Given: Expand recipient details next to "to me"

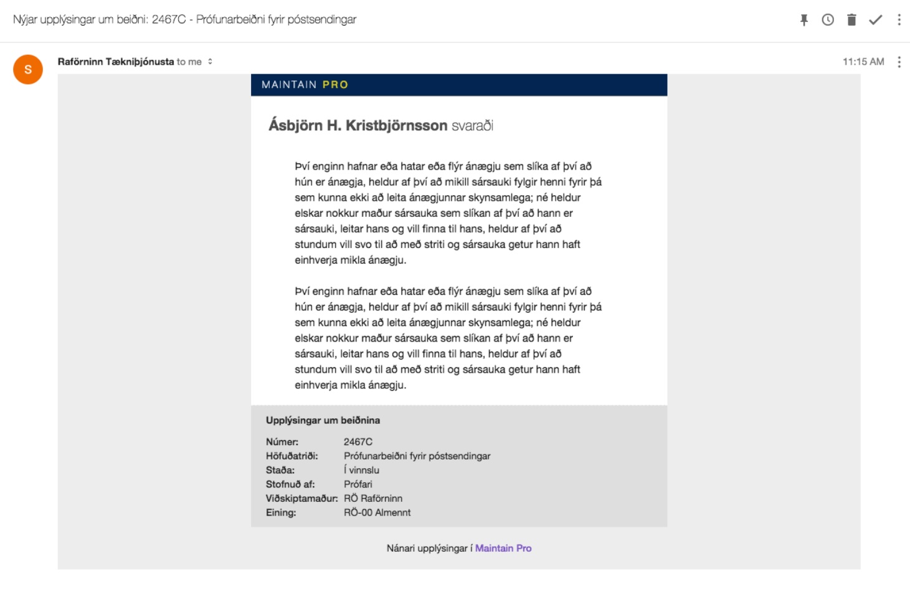Looking at the screenshot, I should coord(211,62).
